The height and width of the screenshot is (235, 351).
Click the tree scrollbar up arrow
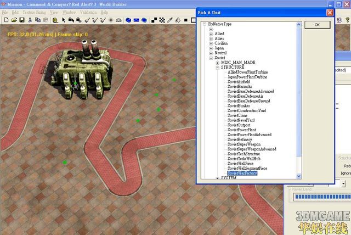coord(298,25)
